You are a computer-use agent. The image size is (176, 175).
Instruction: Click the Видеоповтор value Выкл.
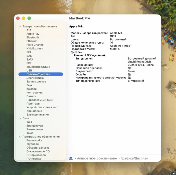[131, 71]
